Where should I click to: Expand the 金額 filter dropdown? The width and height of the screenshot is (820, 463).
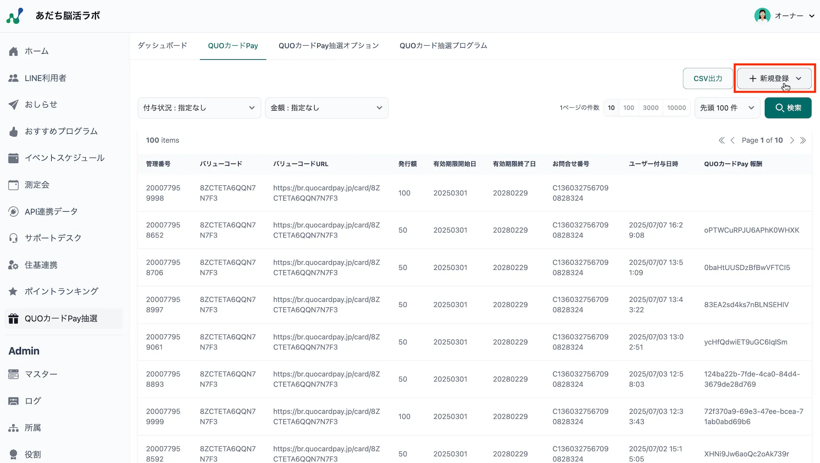coord(327,107)
